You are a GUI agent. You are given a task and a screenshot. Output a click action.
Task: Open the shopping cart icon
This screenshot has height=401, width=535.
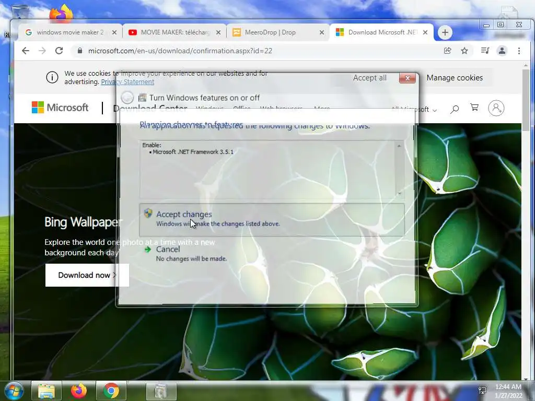tap(474, 108)
